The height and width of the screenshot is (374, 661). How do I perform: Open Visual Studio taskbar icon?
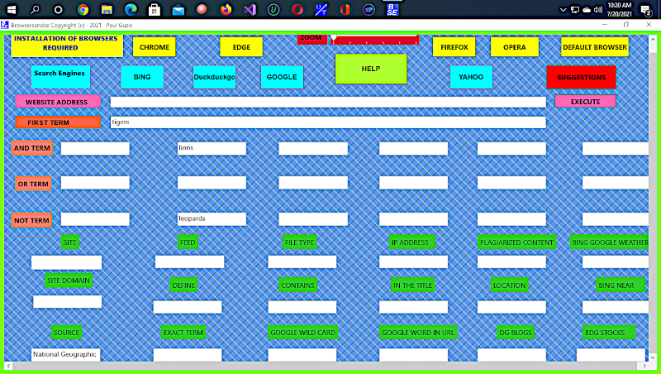tap(250, 9)
